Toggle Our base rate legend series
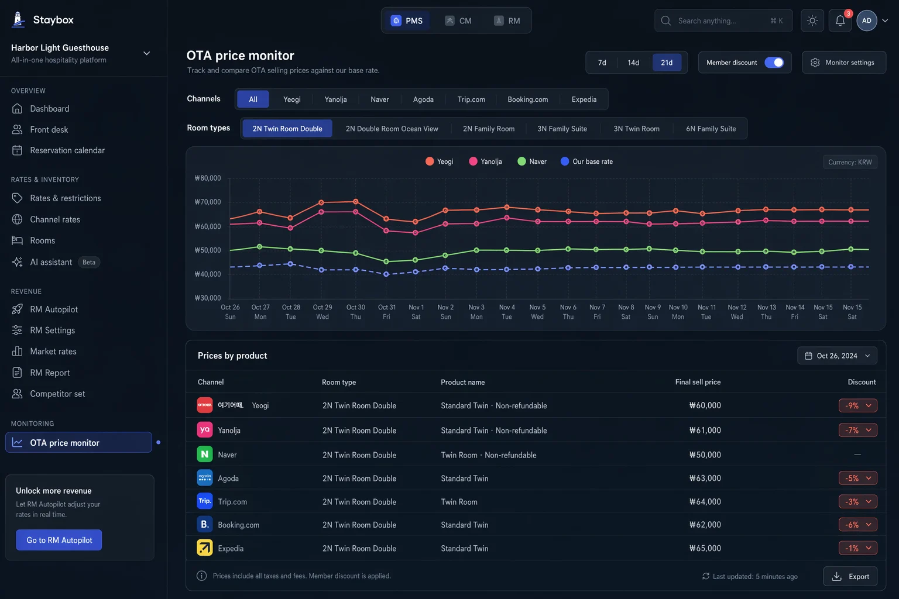The height and width of the screenshot is (599, 899). 587,161
